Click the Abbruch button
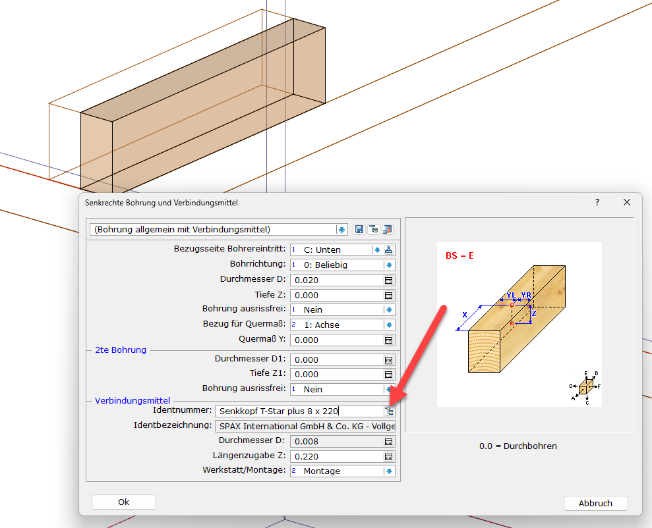The image size is (652, 528). click(595, 503)
